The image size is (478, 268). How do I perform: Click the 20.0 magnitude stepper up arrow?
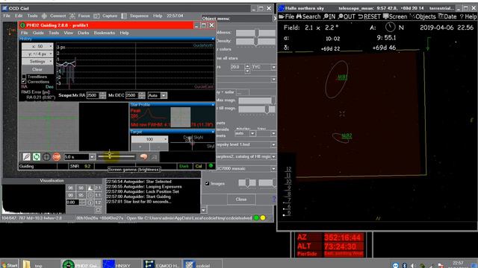[247, 66]
